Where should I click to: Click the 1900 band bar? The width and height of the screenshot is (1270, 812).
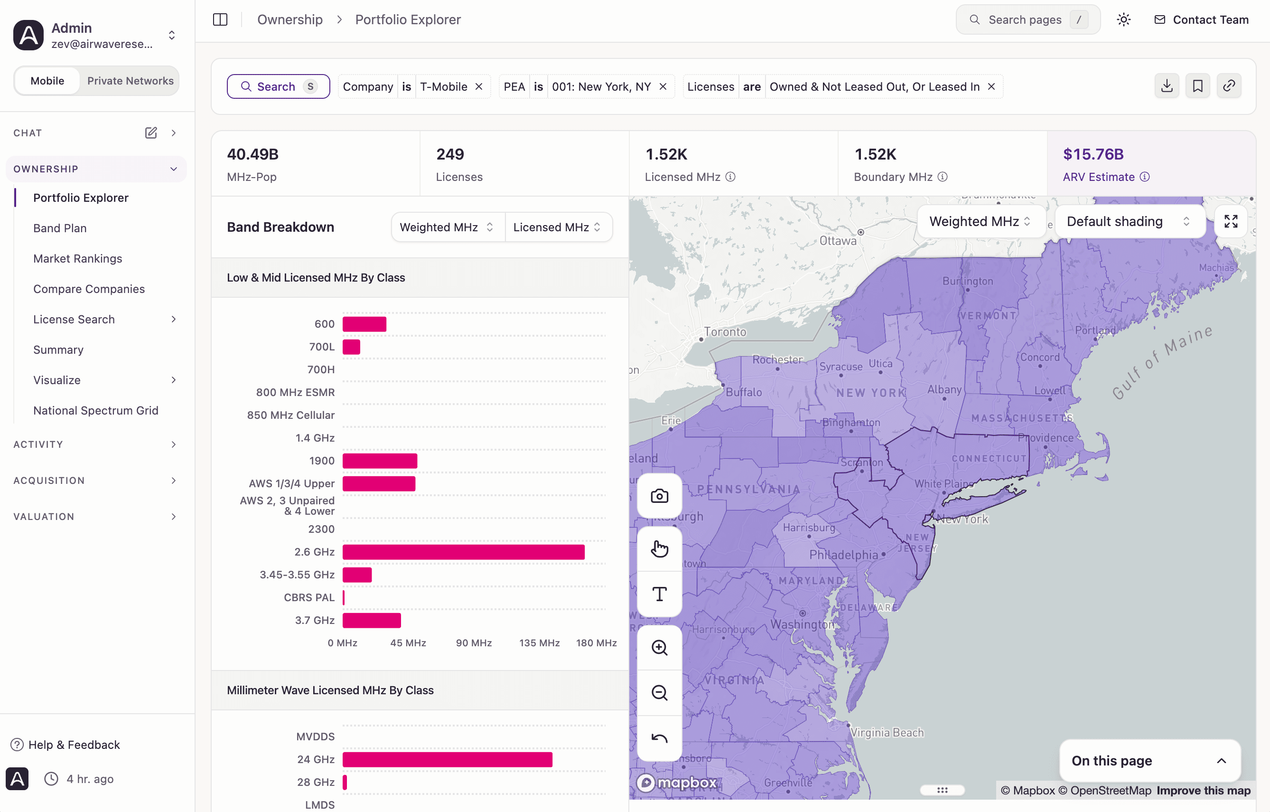click(380, 461)
